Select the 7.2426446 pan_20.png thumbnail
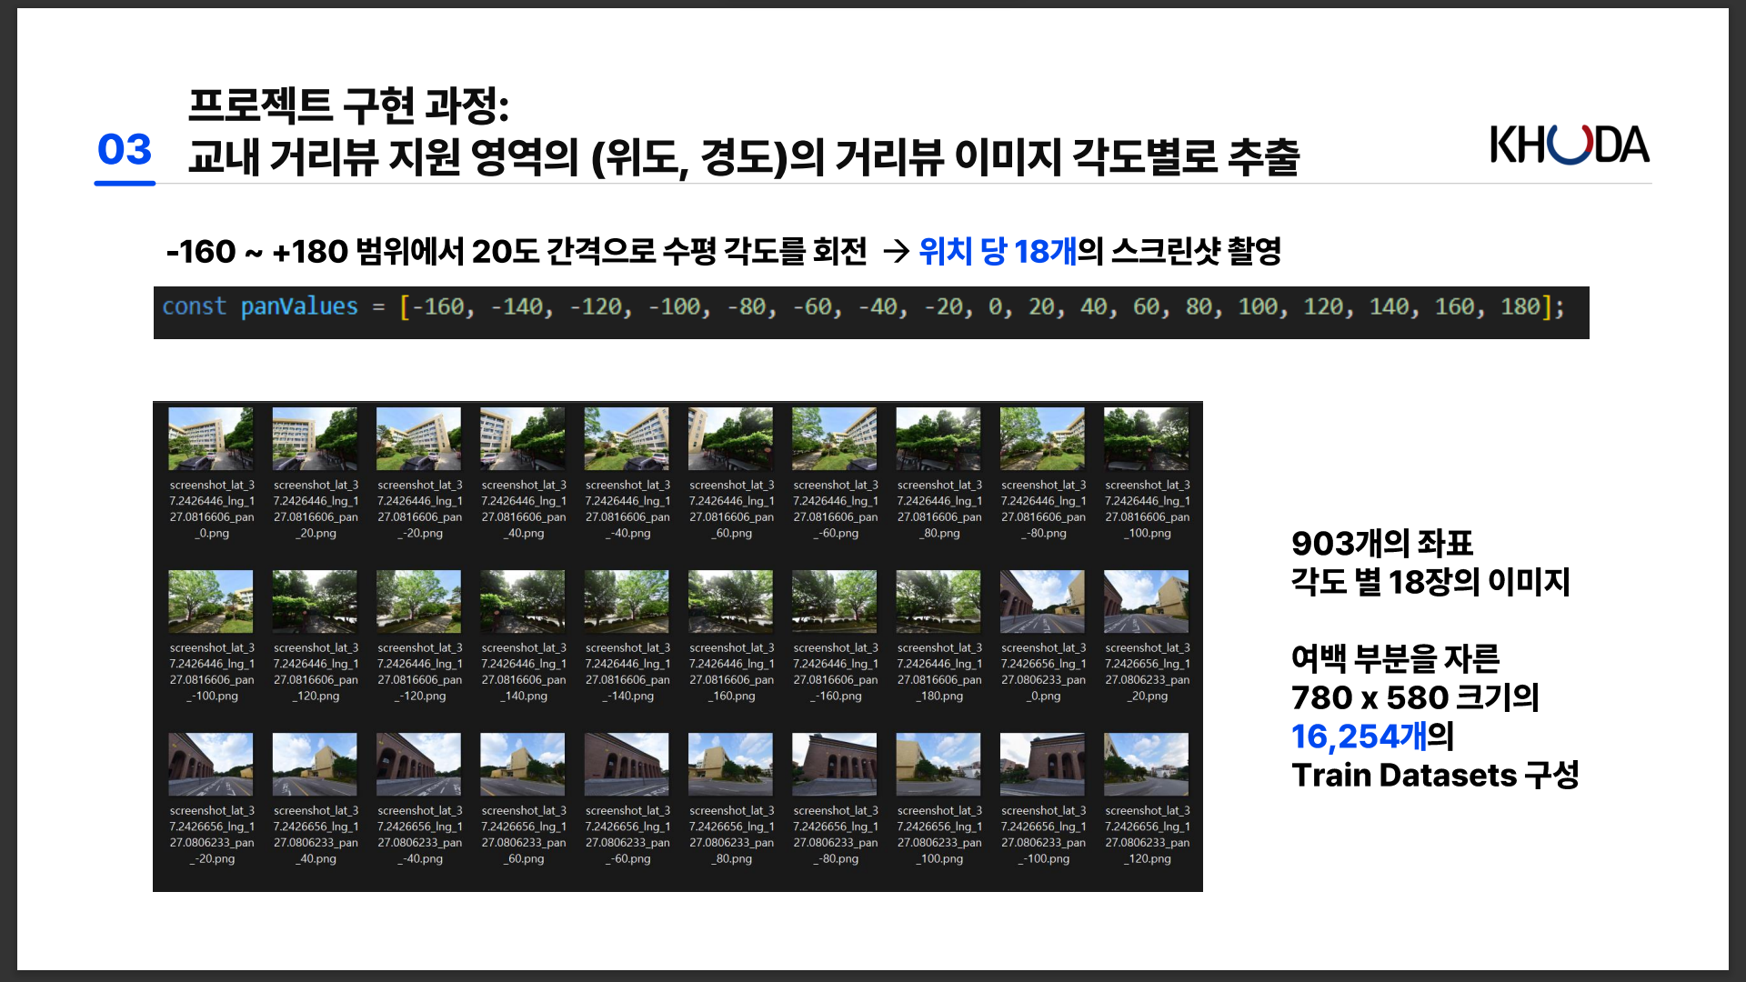The image size is (1746, 982). [315, 439]
